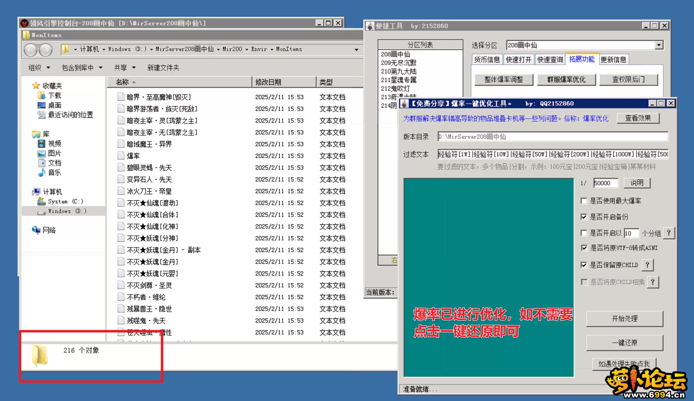Click file icon of 爆率 text document
The image size is (694, 401).
click(121, 156)
